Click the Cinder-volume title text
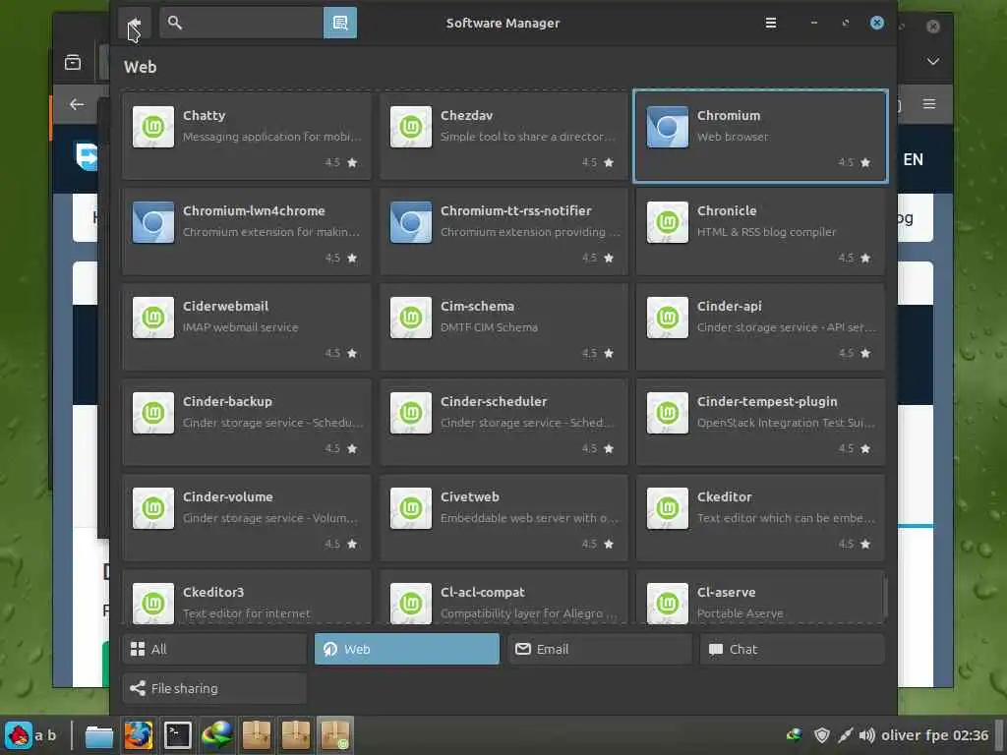 228,496
